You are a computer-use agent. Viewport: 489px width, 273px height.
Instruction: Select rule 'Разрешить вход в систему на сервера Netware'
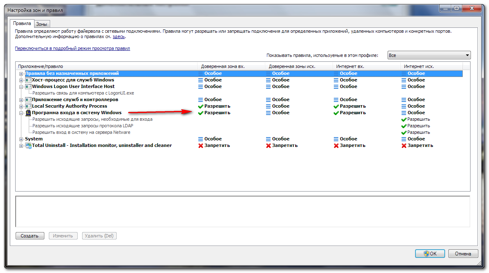[x=81, y=133]
